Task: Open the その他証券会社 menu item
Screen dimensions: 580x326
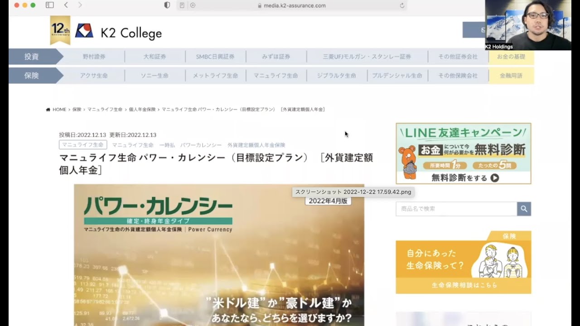Action: click(x=458, y=57)
